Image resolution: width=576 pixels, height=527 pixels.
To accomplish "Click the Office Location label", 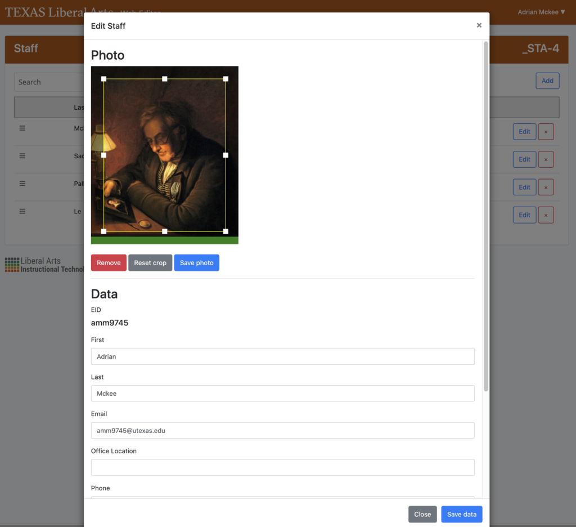I will point(114,451).
